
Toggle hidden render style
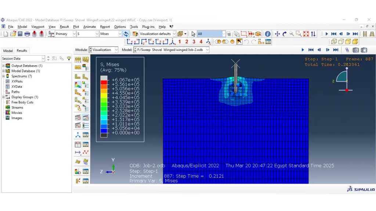click(341, 42)
